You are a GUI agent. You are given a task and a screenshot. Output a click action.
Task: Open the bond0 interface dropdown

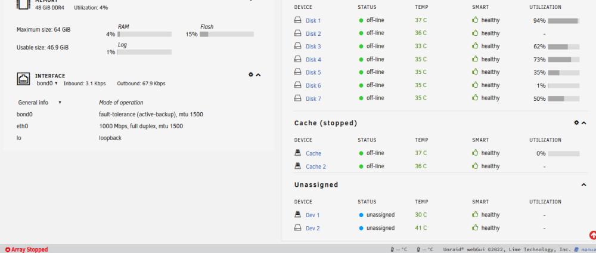coord(47,84)
